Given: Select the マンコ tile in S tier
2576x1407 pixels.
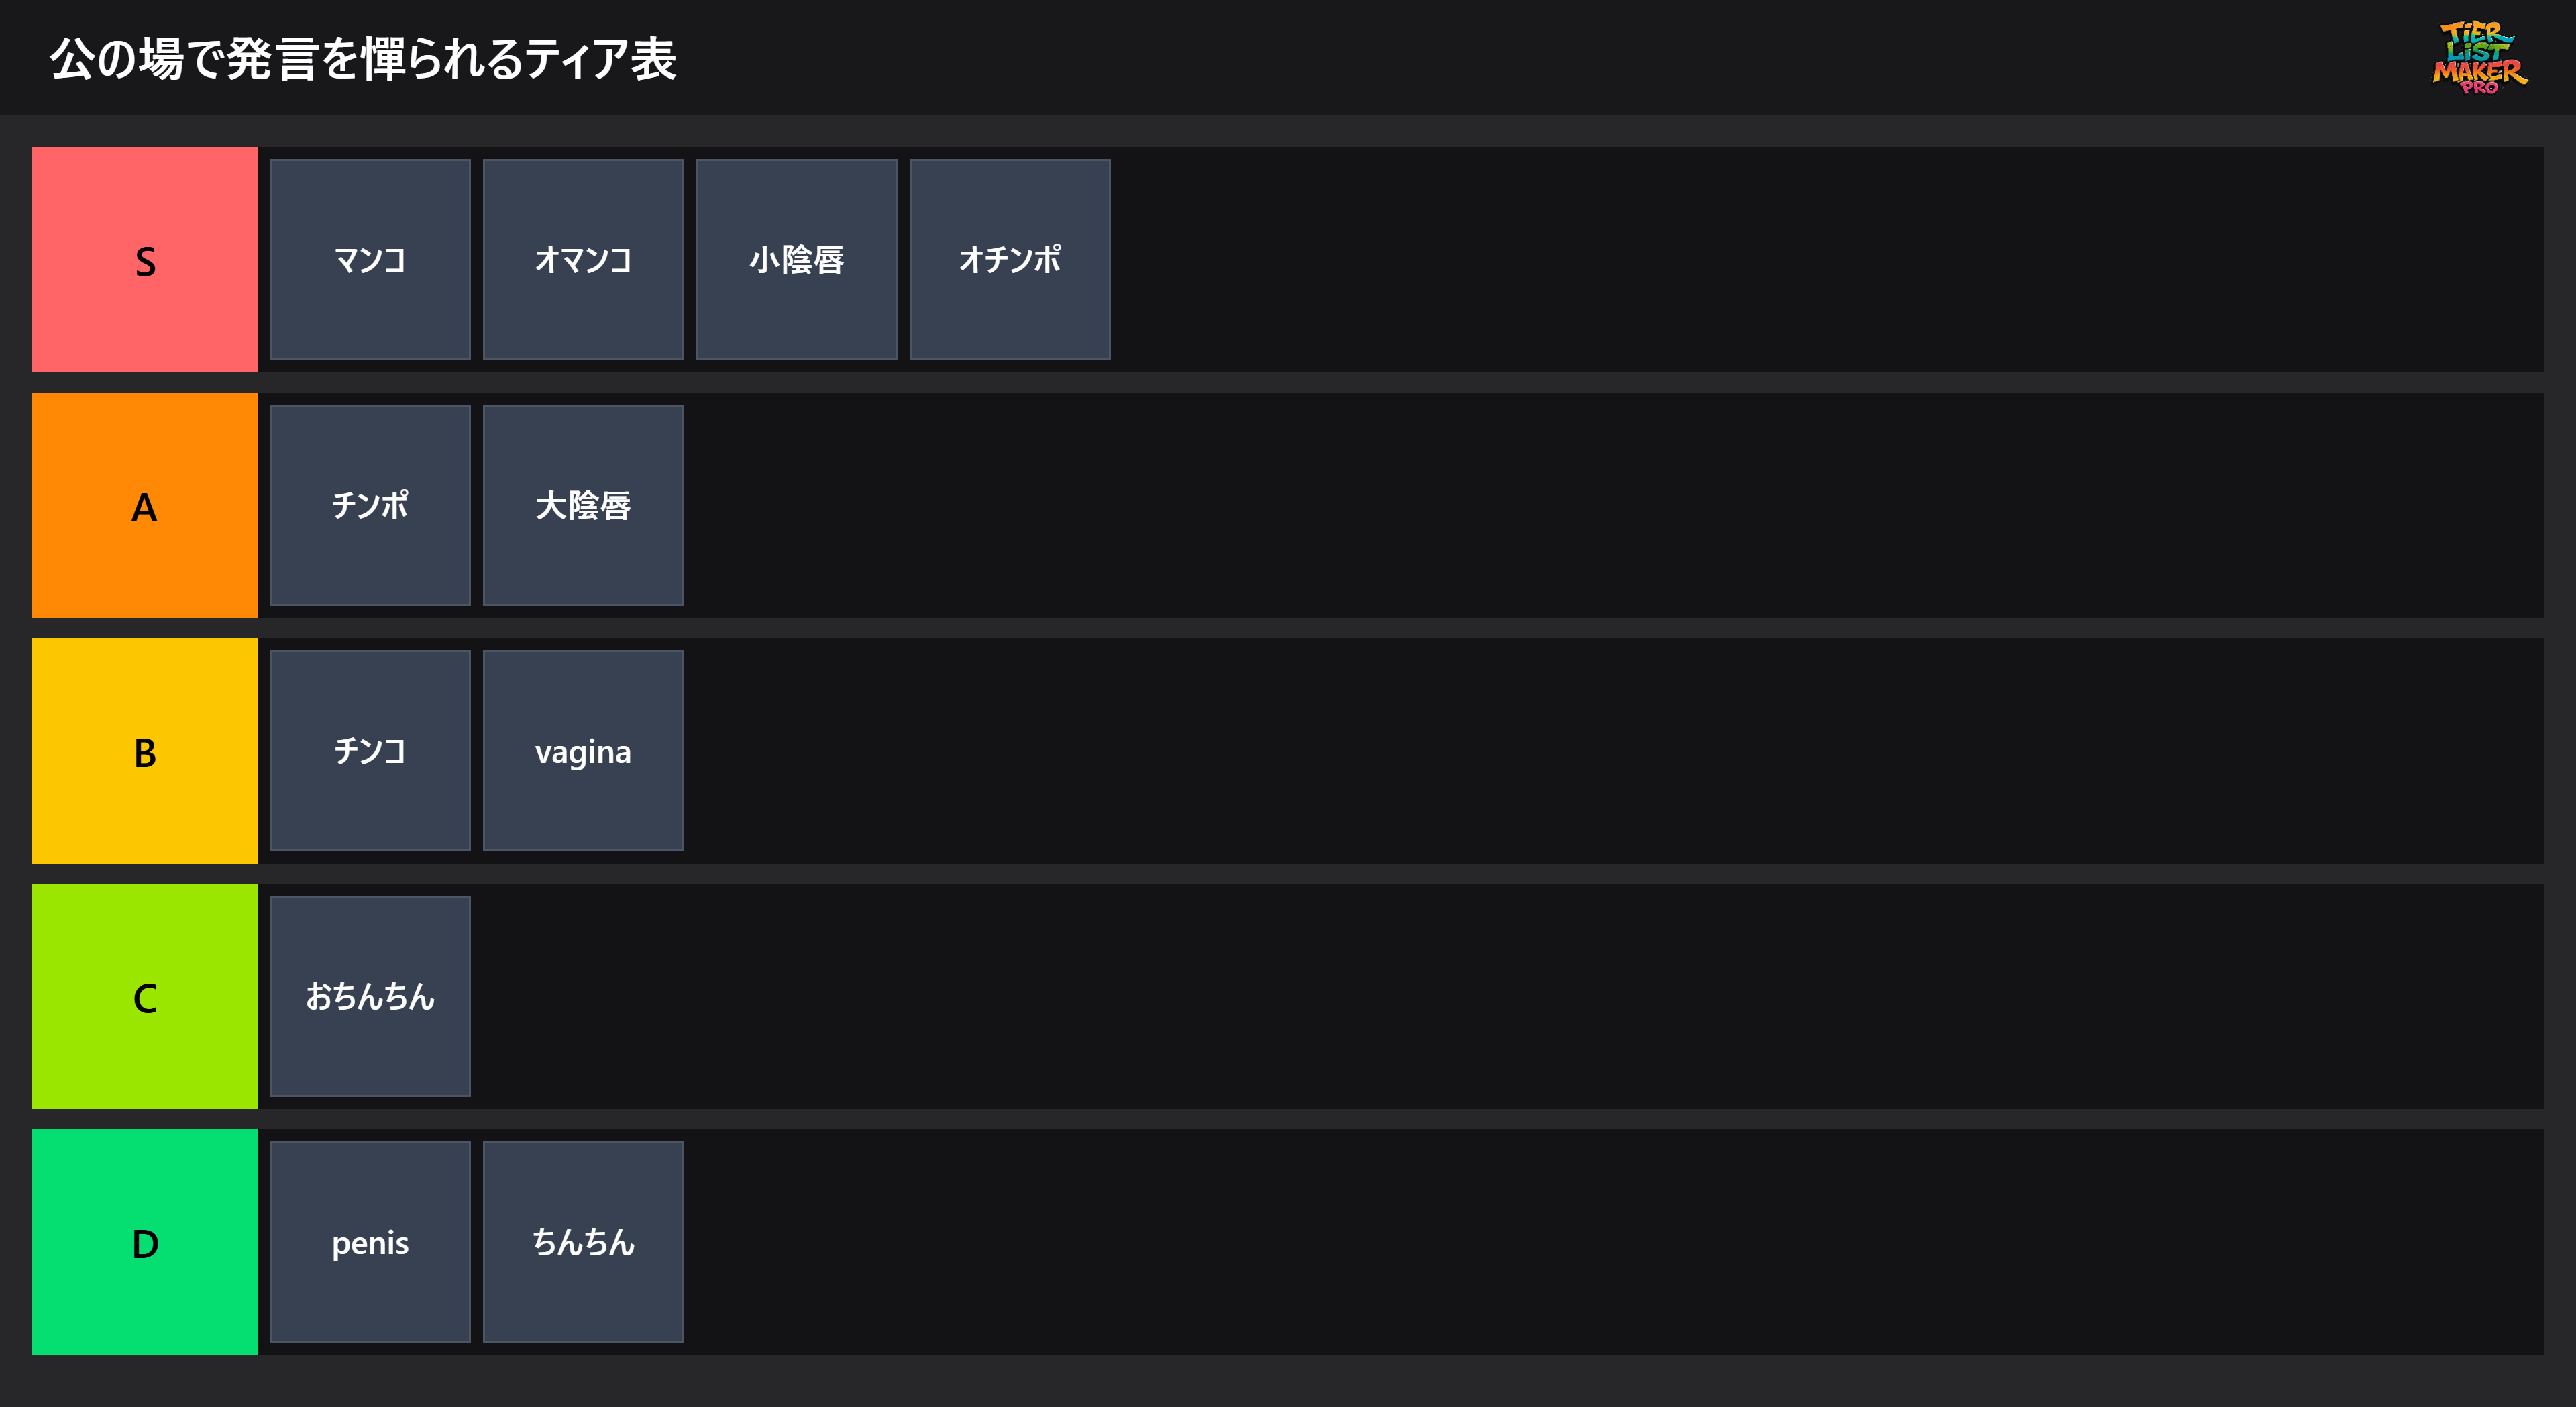Looking at the screenshot, I should (x=370, y=260).
